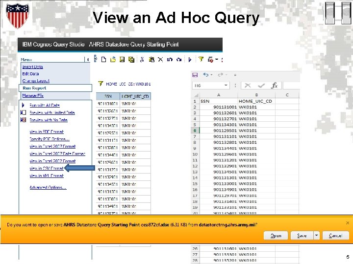The width and height of the screenshot is (353, 264).
Task: Click the Save As icon in Cognos toolbar
Action: (x=131, y=60)
